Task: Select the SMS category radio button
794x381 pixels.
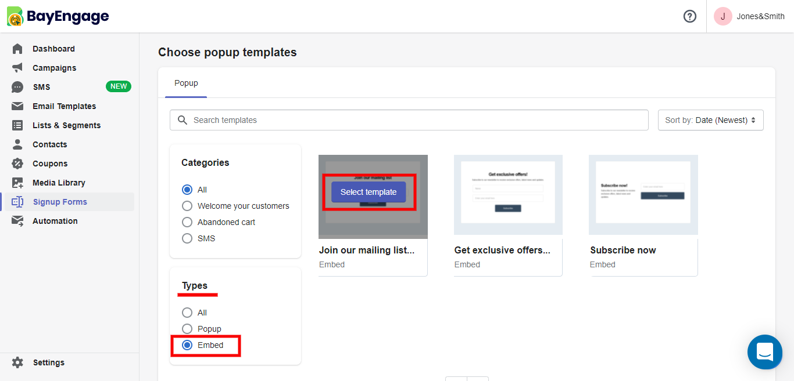Action: (187, 238)
